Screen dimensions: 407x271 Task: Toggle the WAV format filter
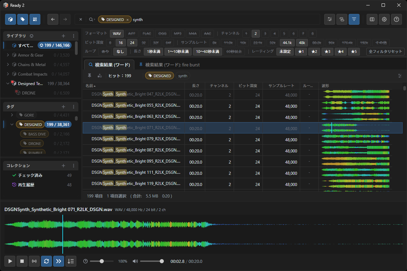click(117, 34)
